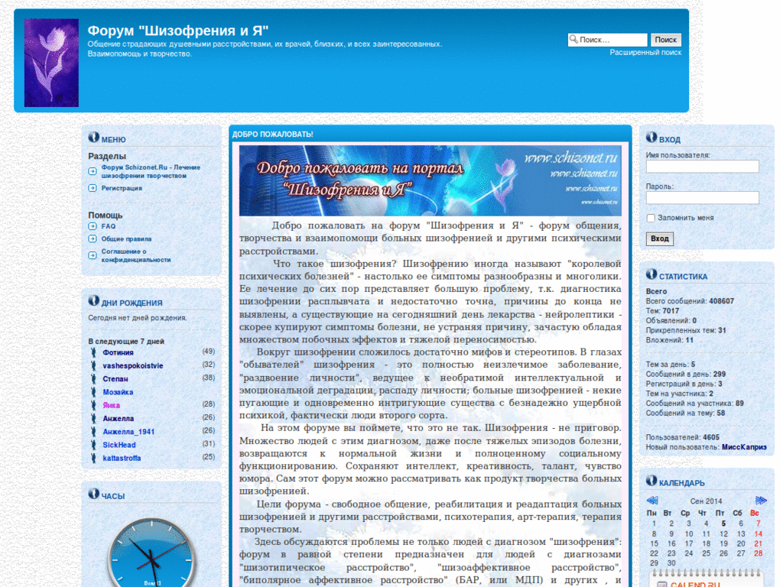Click the arrow icon beside FAQ
783x587 pixels.
pyautogui.click(x=93, y=226)
